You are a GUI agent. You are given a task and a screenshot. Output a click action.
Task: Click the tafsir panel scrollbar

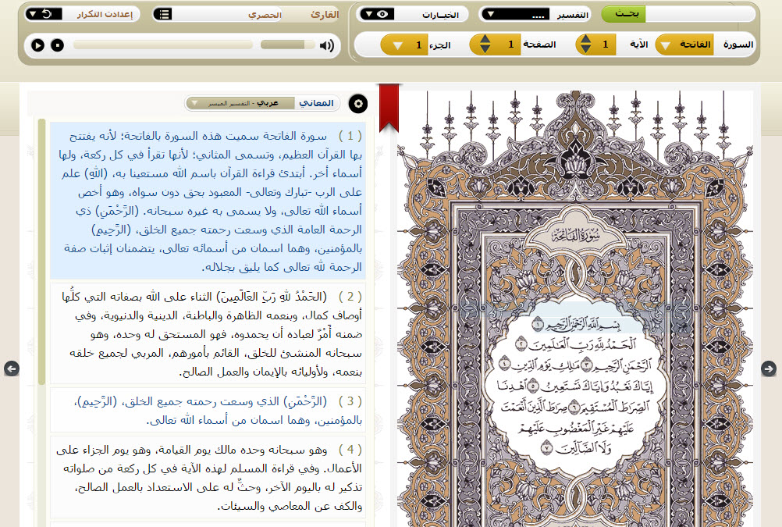tap(41, 251)
